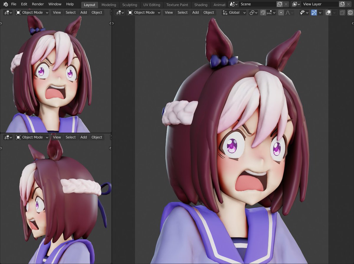Open Object Mode dropdown in top-left viewport
354x264 pixels.
click(32, 12)
